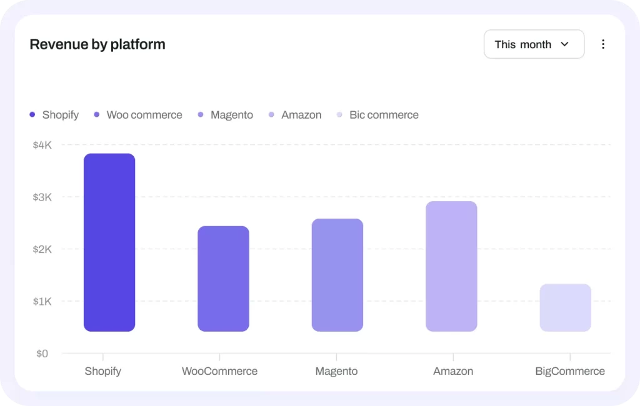Click the WooCommerce revenue bar
Screen dimensions: 640x406
click(x=223, y=279)
